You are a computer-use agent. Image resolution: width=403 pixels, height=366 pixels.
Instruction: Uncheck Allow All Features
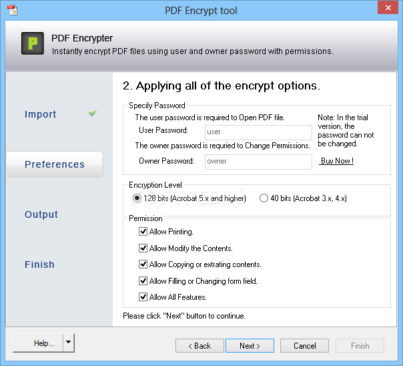point(143,297)
